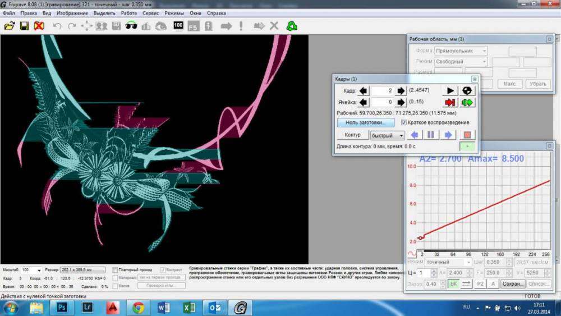Enable the 'Повторный проход' checkbox

[x=115, y=270]
